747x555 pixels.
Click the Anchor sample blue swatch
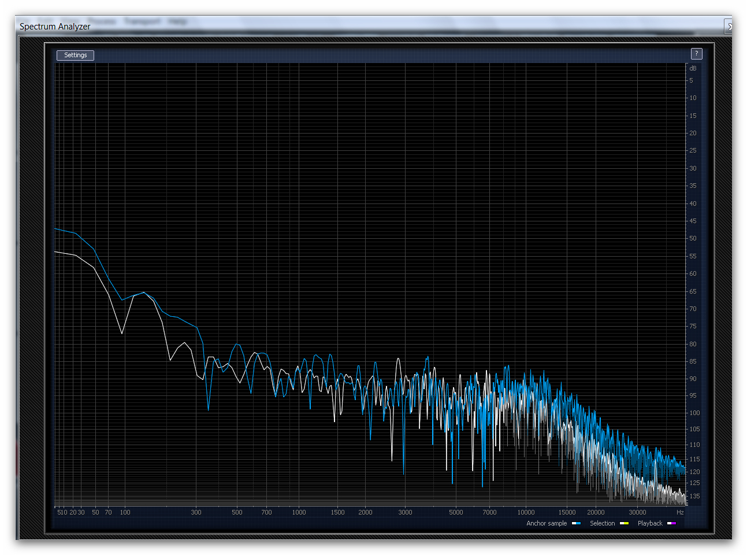(x=576, y=524)
